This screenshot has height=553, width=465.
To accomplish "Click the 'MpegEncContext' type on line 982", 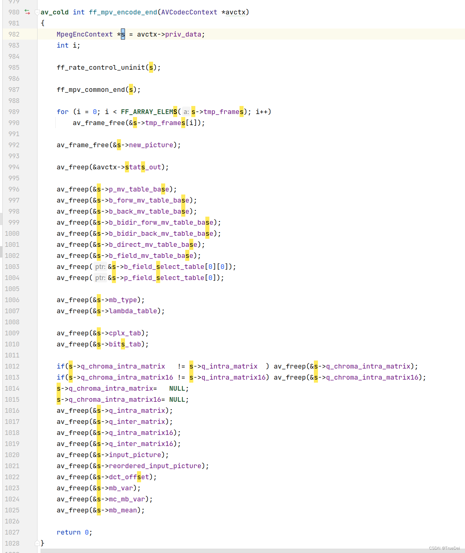I will (x=85, y=34).
